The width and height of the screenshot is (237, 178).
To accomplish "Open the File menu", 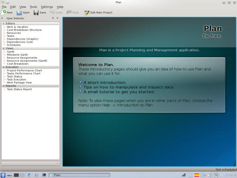I will coord(4,7).
